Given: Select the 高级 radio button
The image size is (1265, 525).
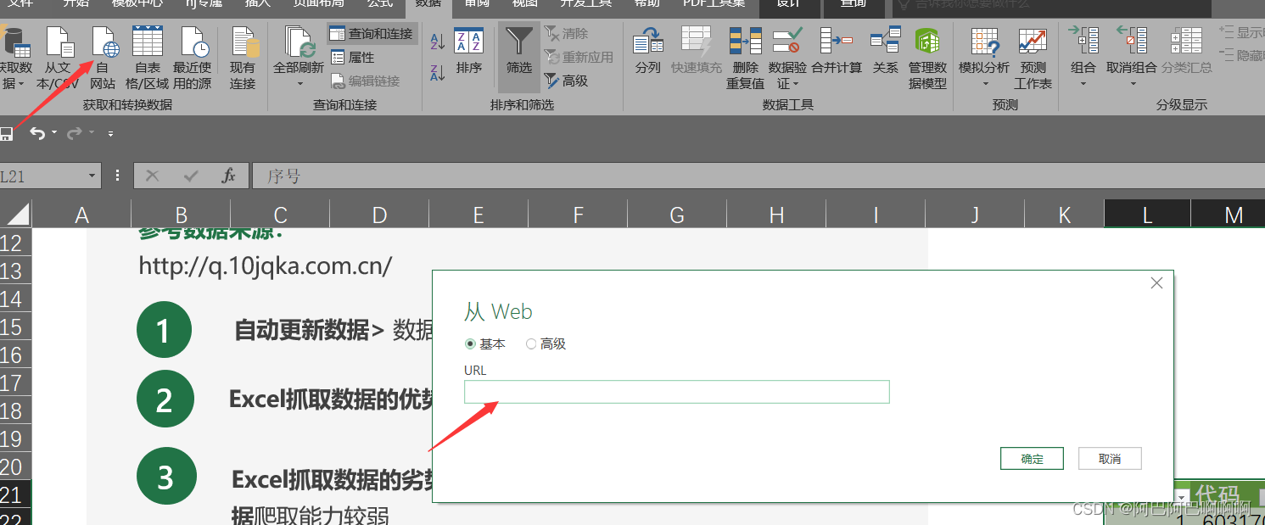Looking at the screenshot, I should point(531,343).
